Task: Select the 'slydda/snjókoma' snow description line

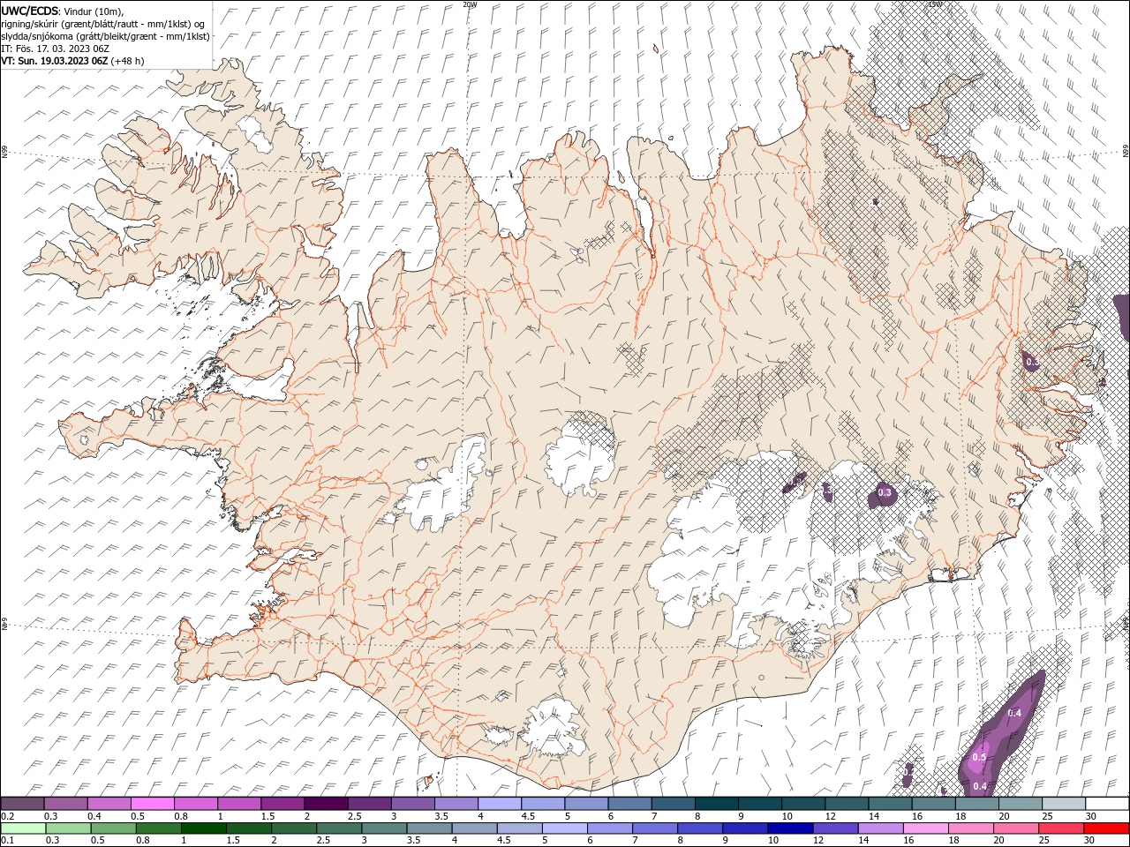Action: (x=105, y=35)
